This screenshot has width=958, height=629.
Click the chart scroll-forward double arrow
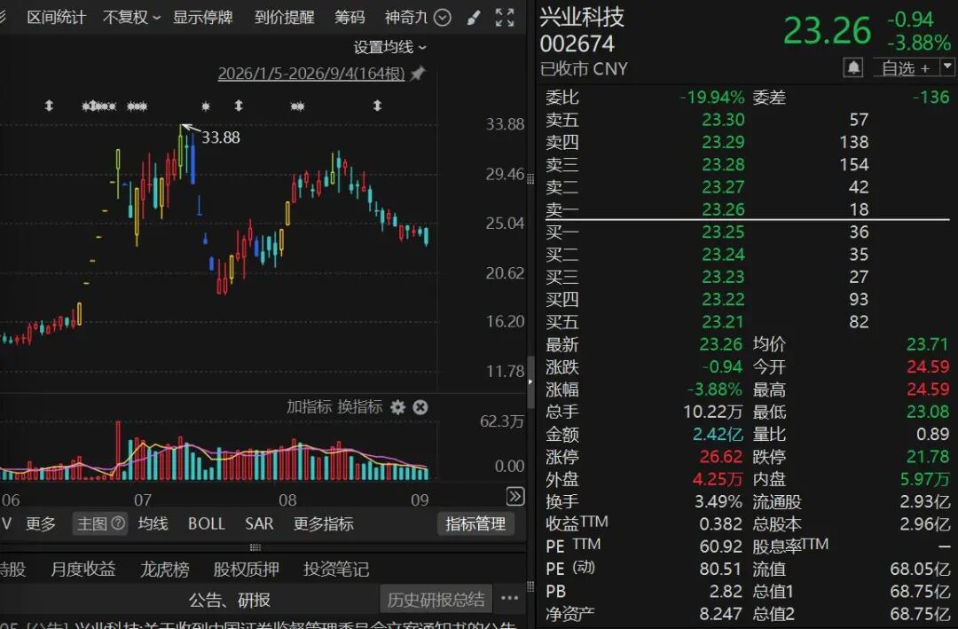[515, 496]
